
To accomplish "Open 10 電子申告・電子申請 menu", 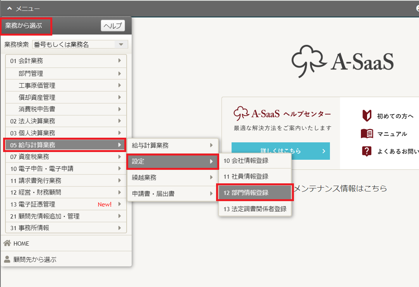I will click(66, 169).
